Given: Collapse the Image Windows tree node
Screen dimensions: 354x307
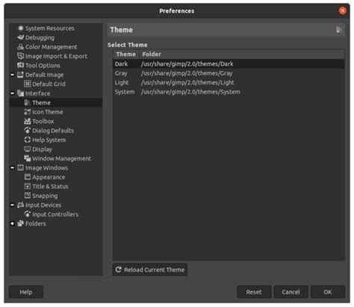Looking at the screenshot, I should click(x=12, y=168).
